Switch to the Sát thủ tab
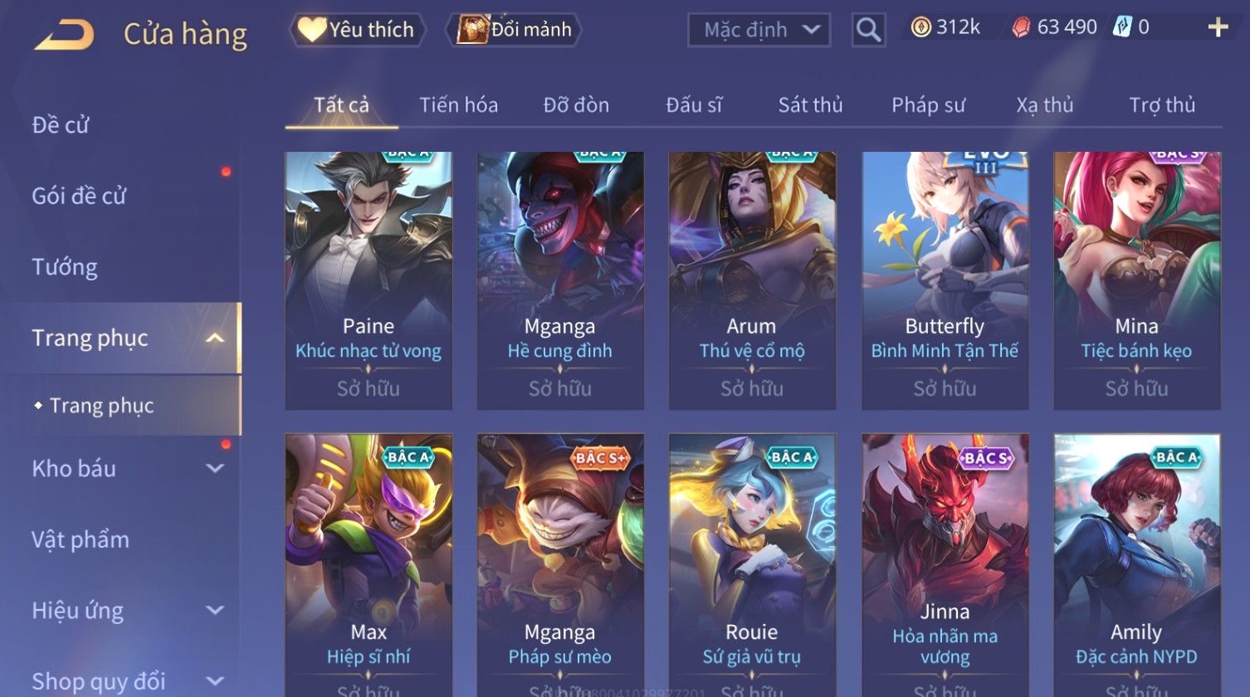This screenshot has width=1250, height=697. tap(810, 105)
